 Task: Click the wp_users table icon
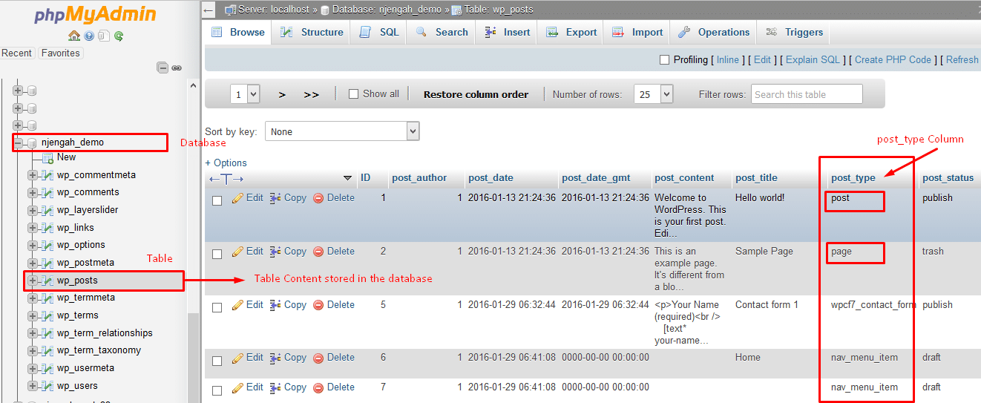coord(47,386)
